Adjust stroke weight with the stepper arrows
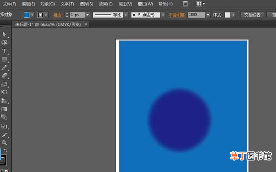This screenshot has width=276, height=172. (x=67, y=15)
